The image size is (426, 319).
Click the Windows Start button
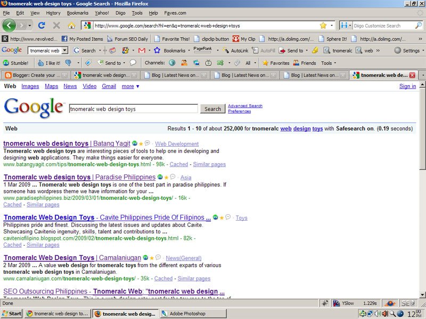click(x=12, y=314)
